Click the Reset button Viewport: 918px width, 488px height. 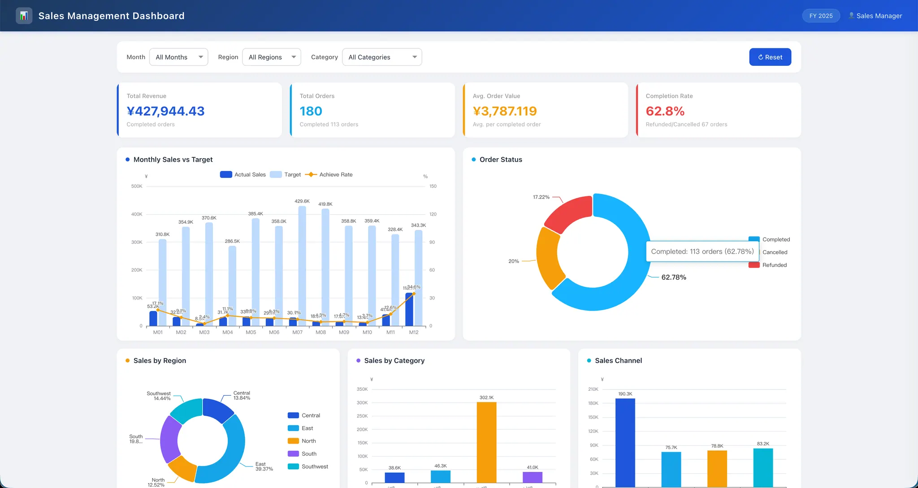[x=770, y=57]
